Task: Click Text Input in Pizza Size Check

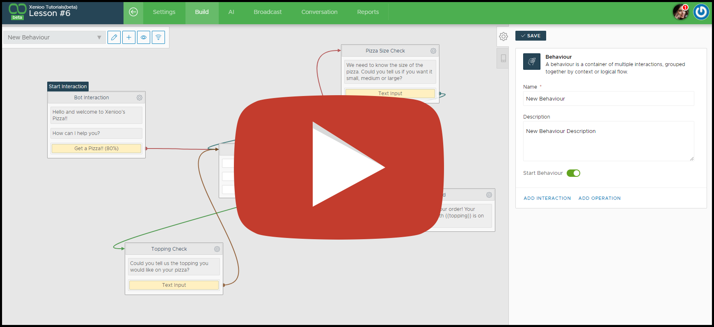Action: point(390,94)
